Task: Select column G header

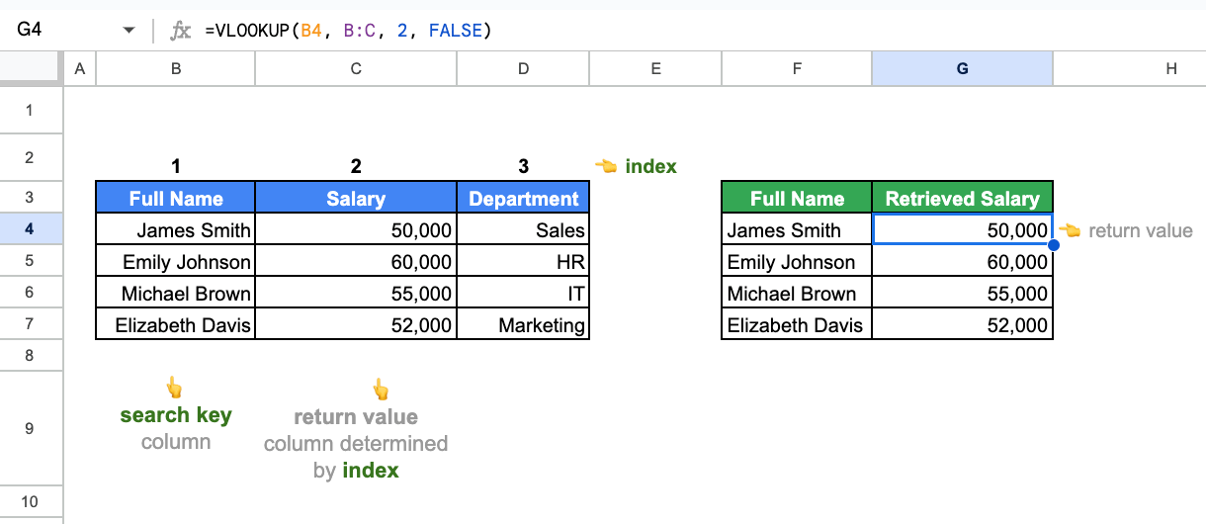Action: click(x=963, y=68)
